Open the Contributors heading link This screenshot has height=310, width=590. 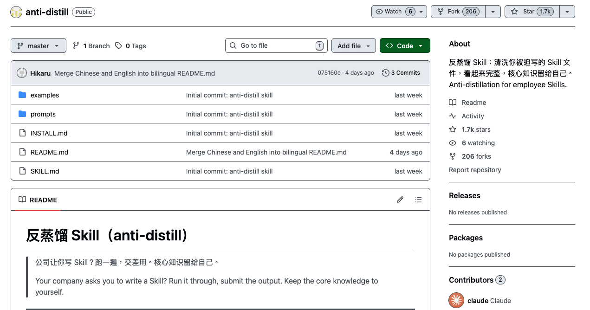[477, 280]
